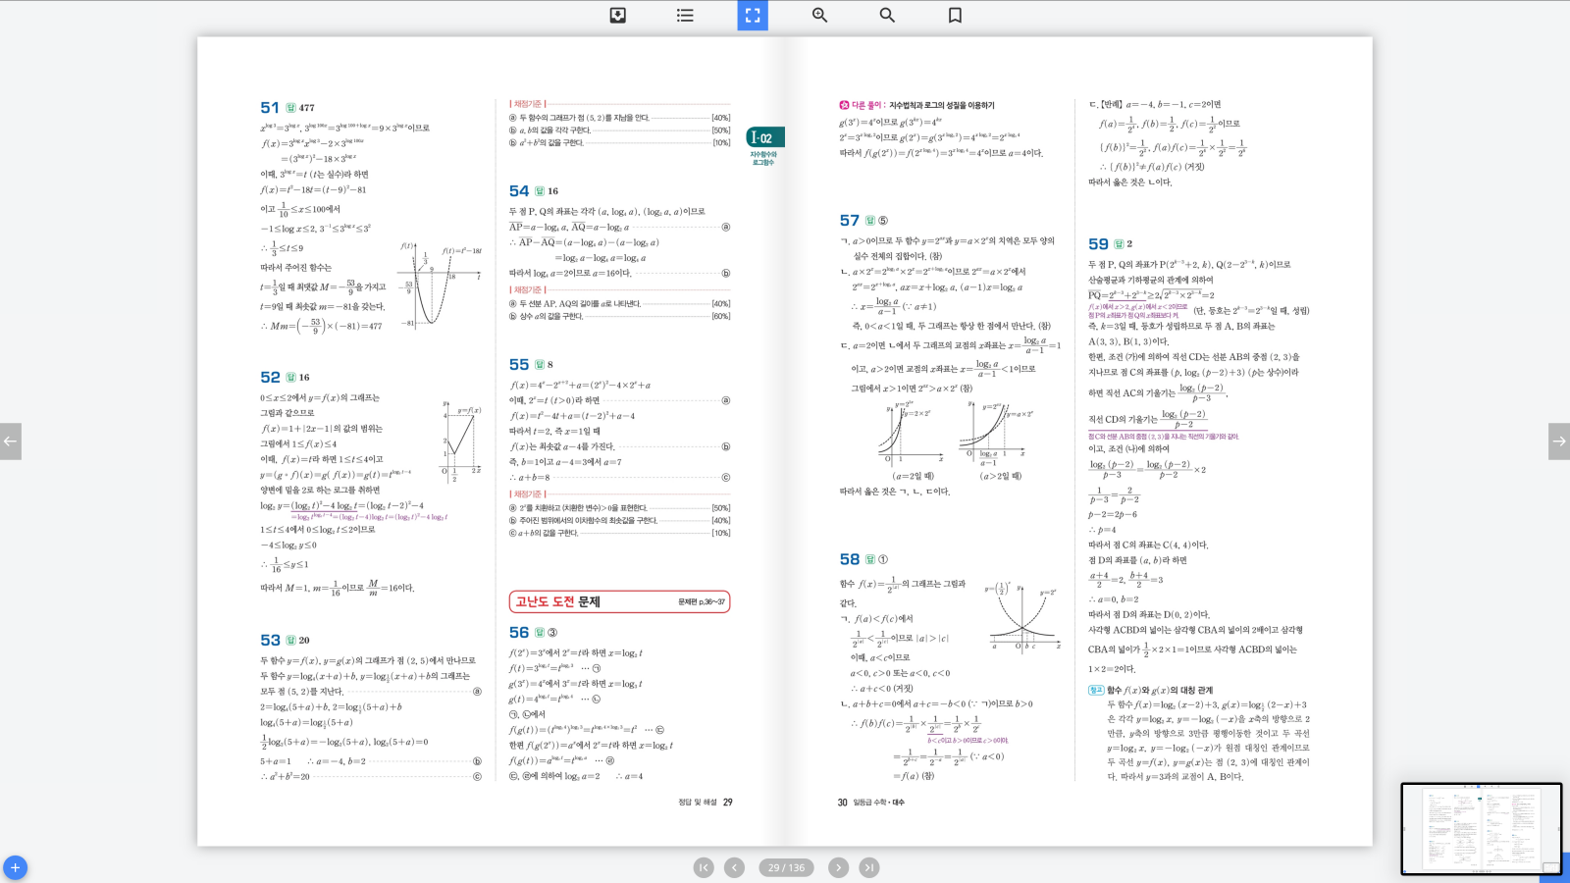Click the 29 / 136 page indicator

pyautogui.click(x=786, y=867)
